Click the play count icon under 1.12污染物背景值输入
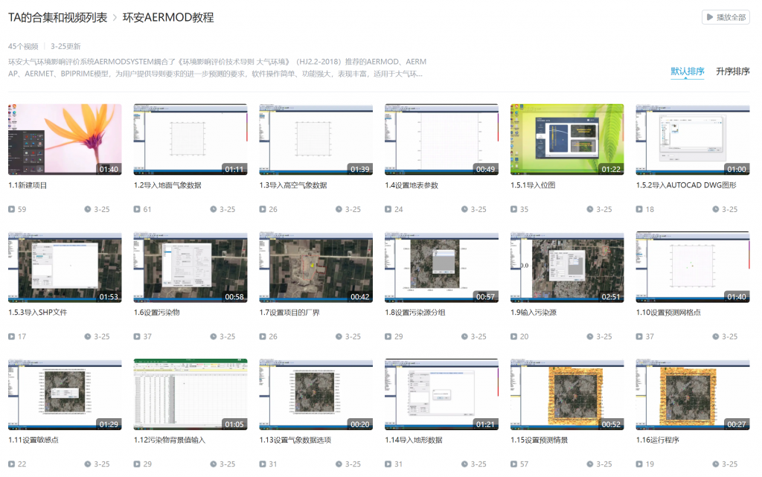The height and width of the screenshot is (477, 762). 137,464
